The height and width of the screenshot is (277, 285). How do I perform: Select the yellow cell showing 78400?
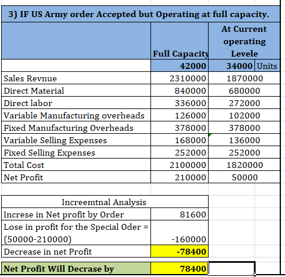click(x=179, y=268)
